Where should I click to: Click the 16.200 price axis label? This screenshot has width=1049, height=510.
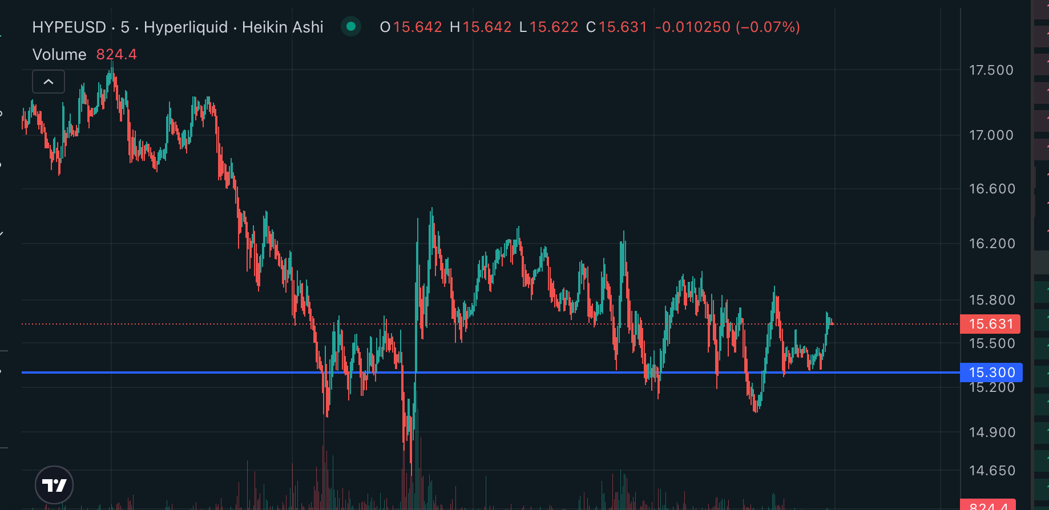992,244
